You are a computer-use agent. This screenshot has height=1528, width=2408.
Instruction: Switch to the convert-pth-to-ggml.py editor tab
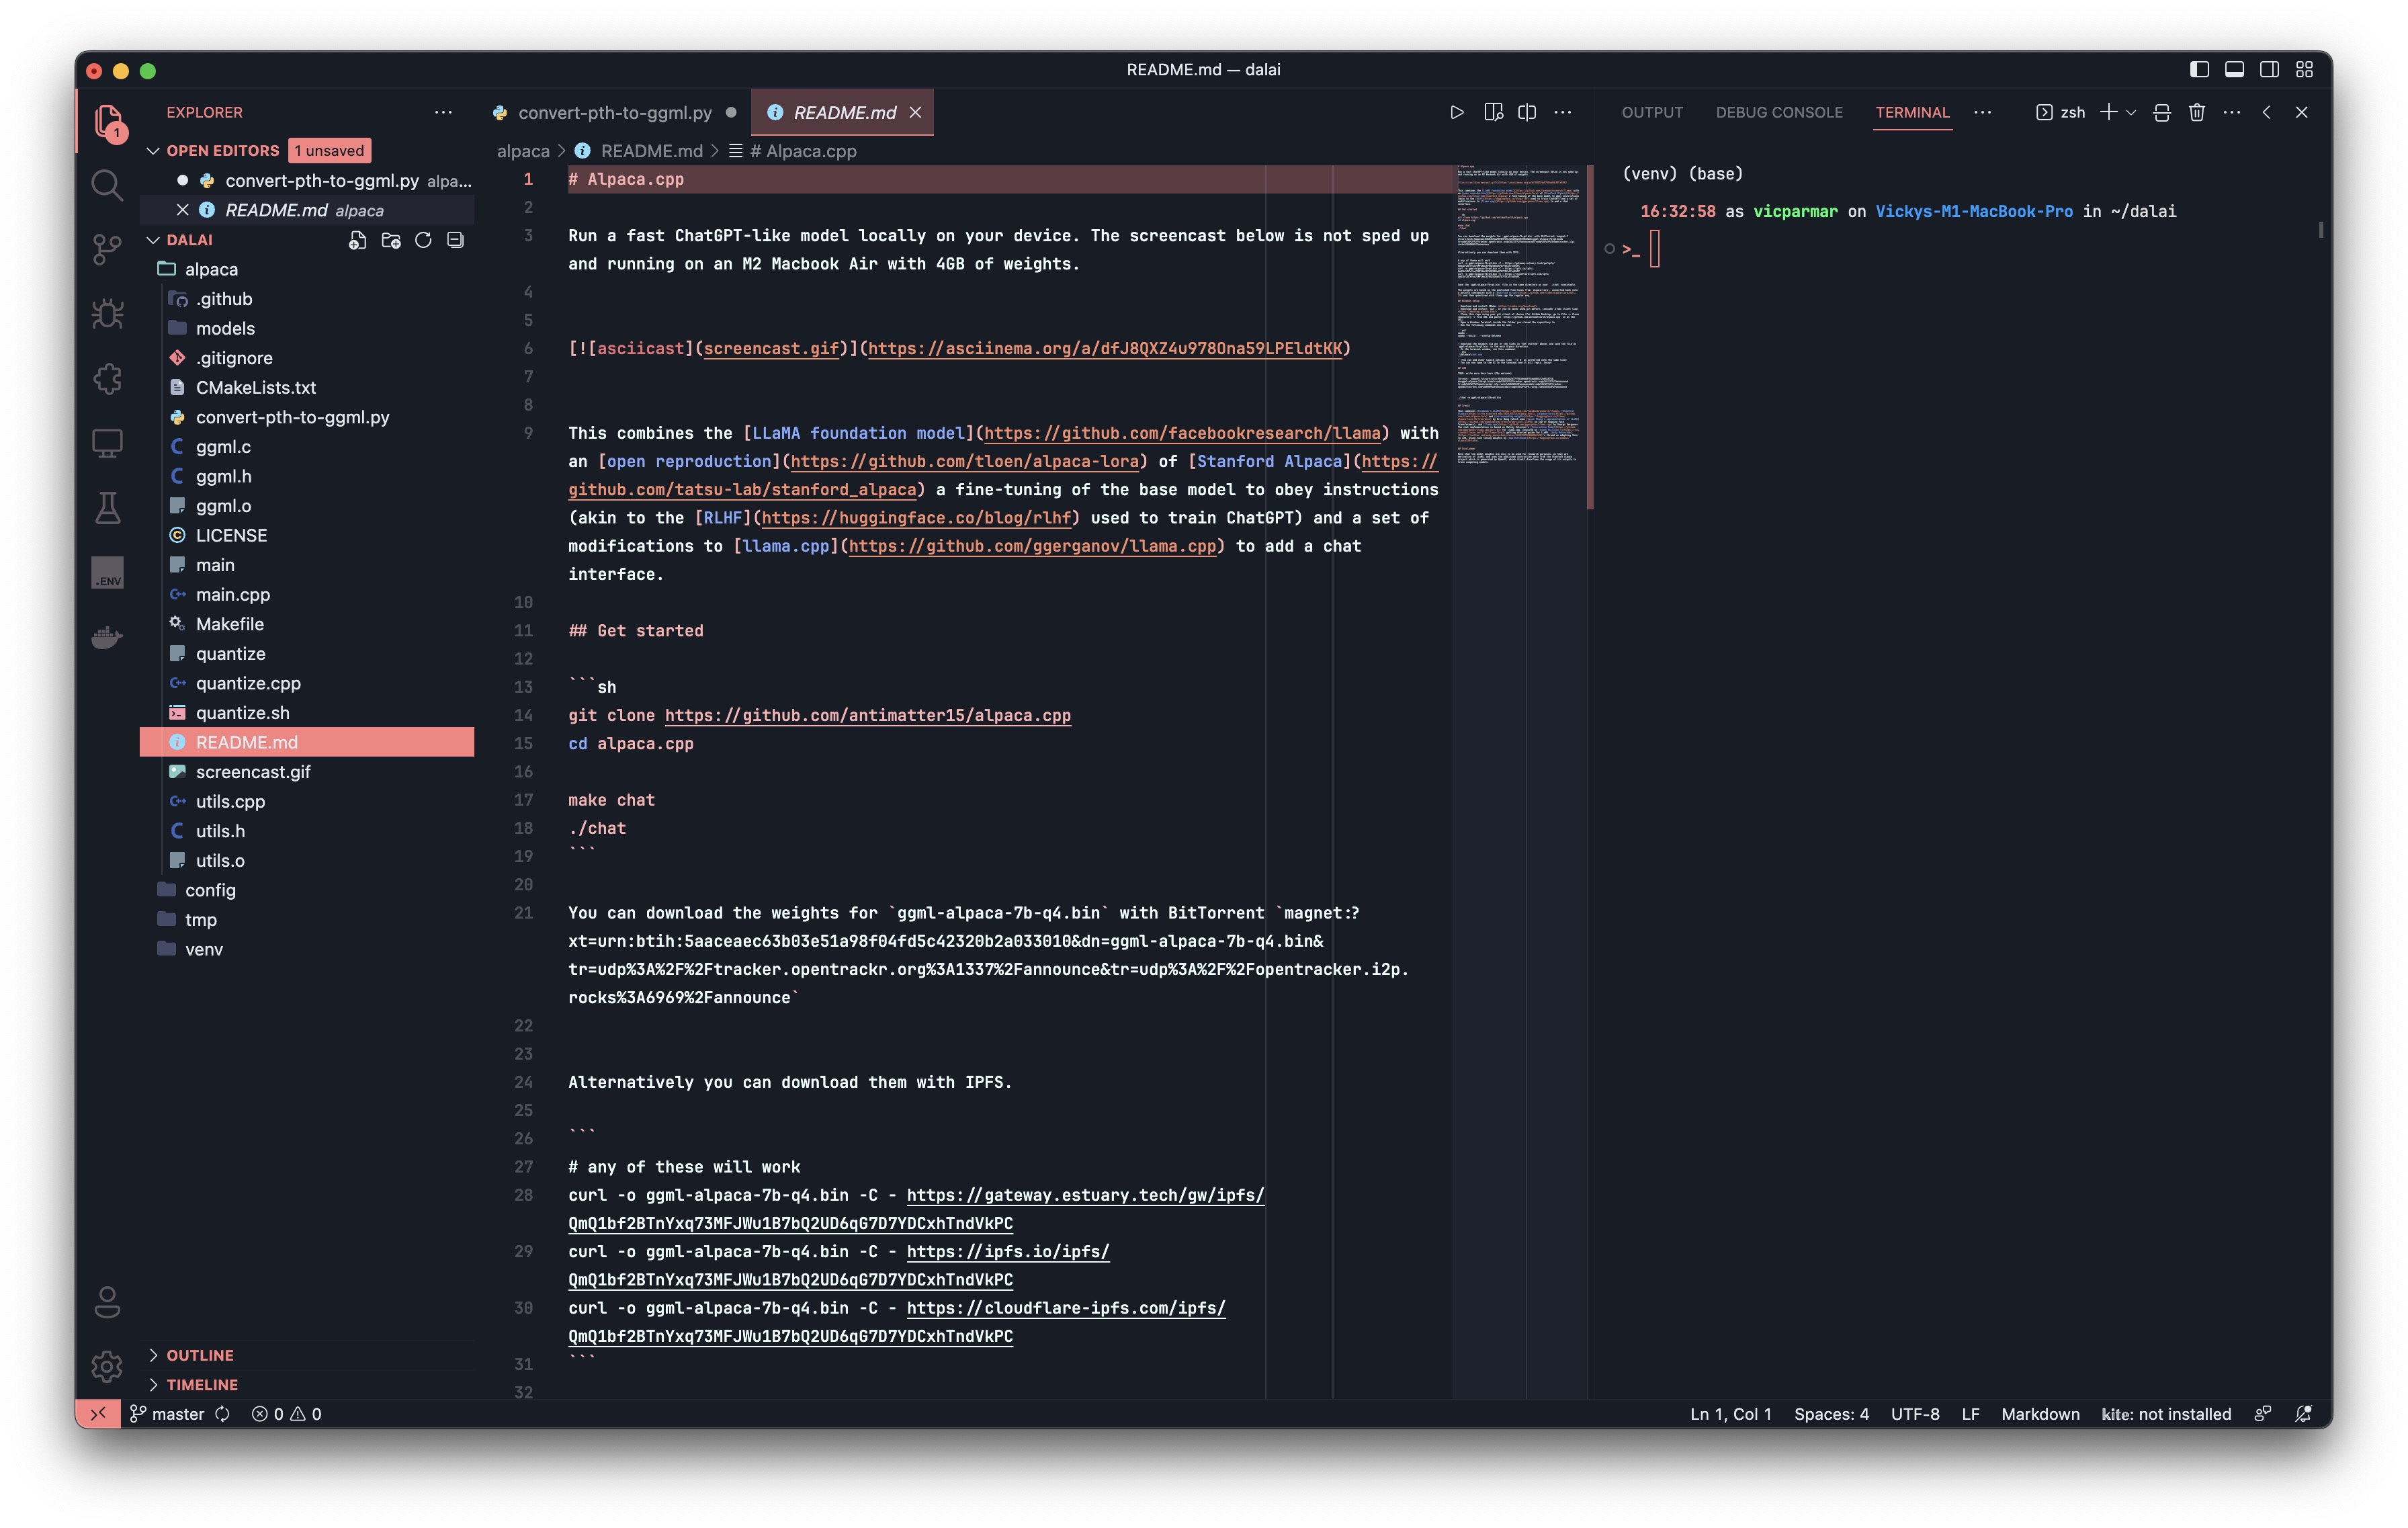(x=614, y=112)
